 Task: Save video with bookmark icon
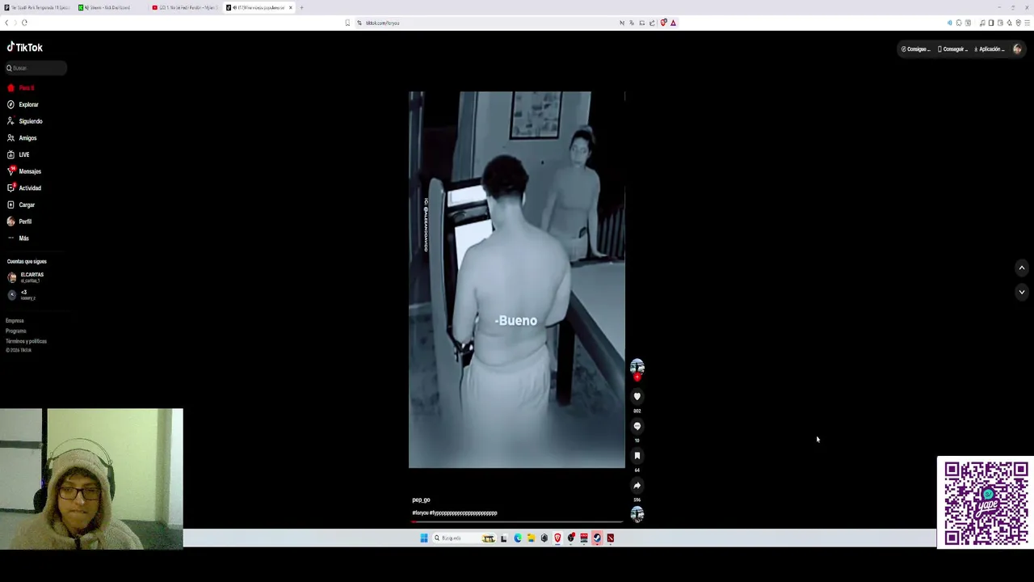coord(637,456)
